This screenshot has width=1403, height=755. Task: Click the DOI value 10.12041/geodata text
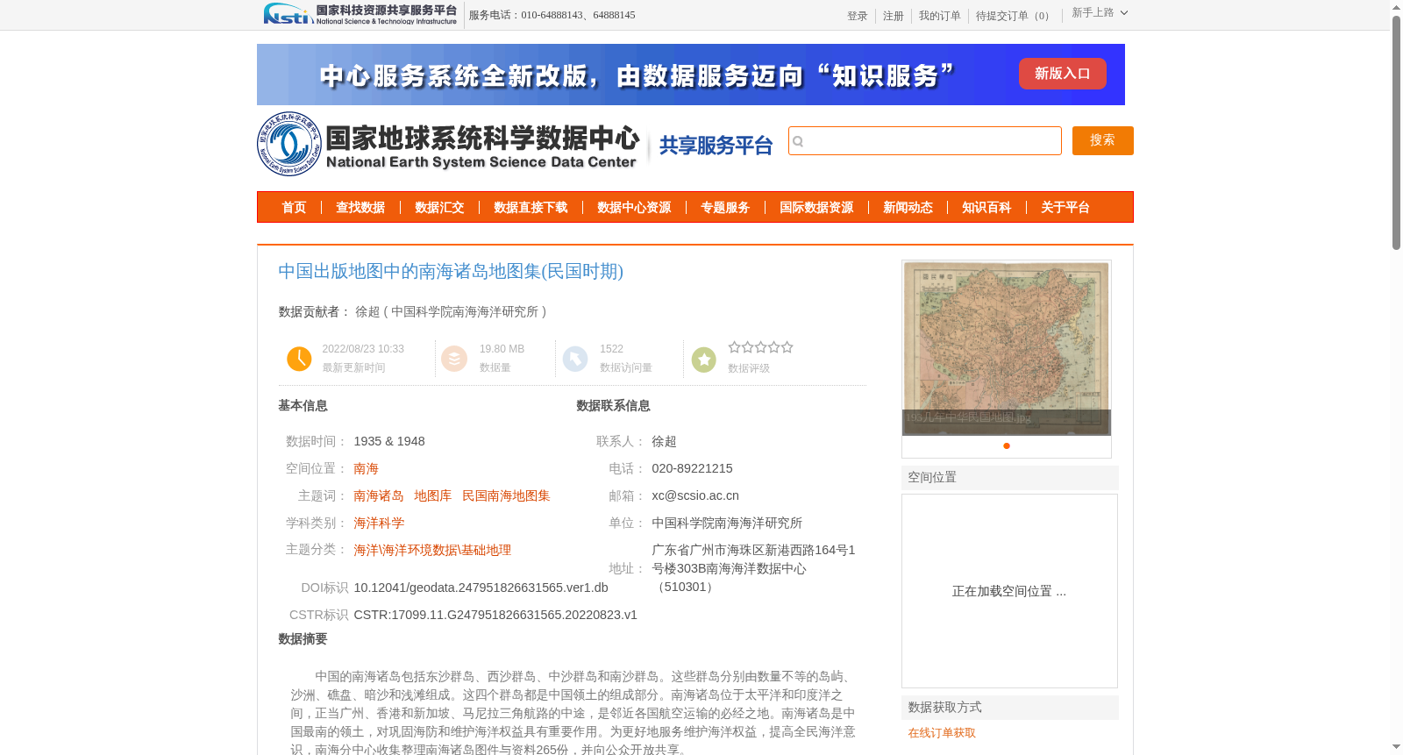coord(481,588)
